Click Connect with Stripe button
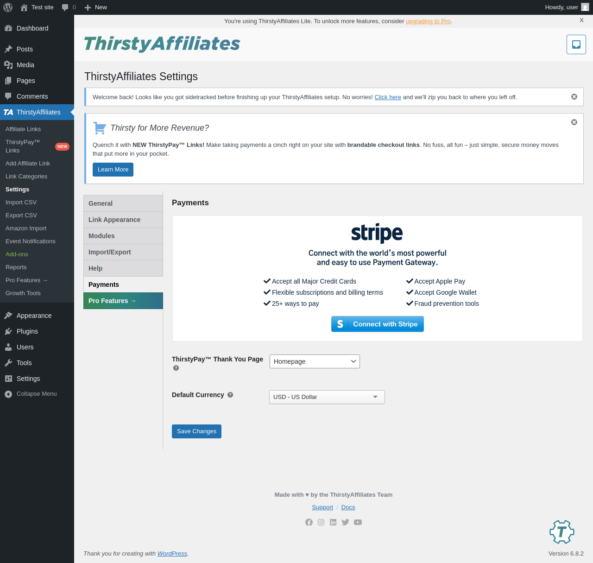Screen dimensions: 593x563 point(378,324)
